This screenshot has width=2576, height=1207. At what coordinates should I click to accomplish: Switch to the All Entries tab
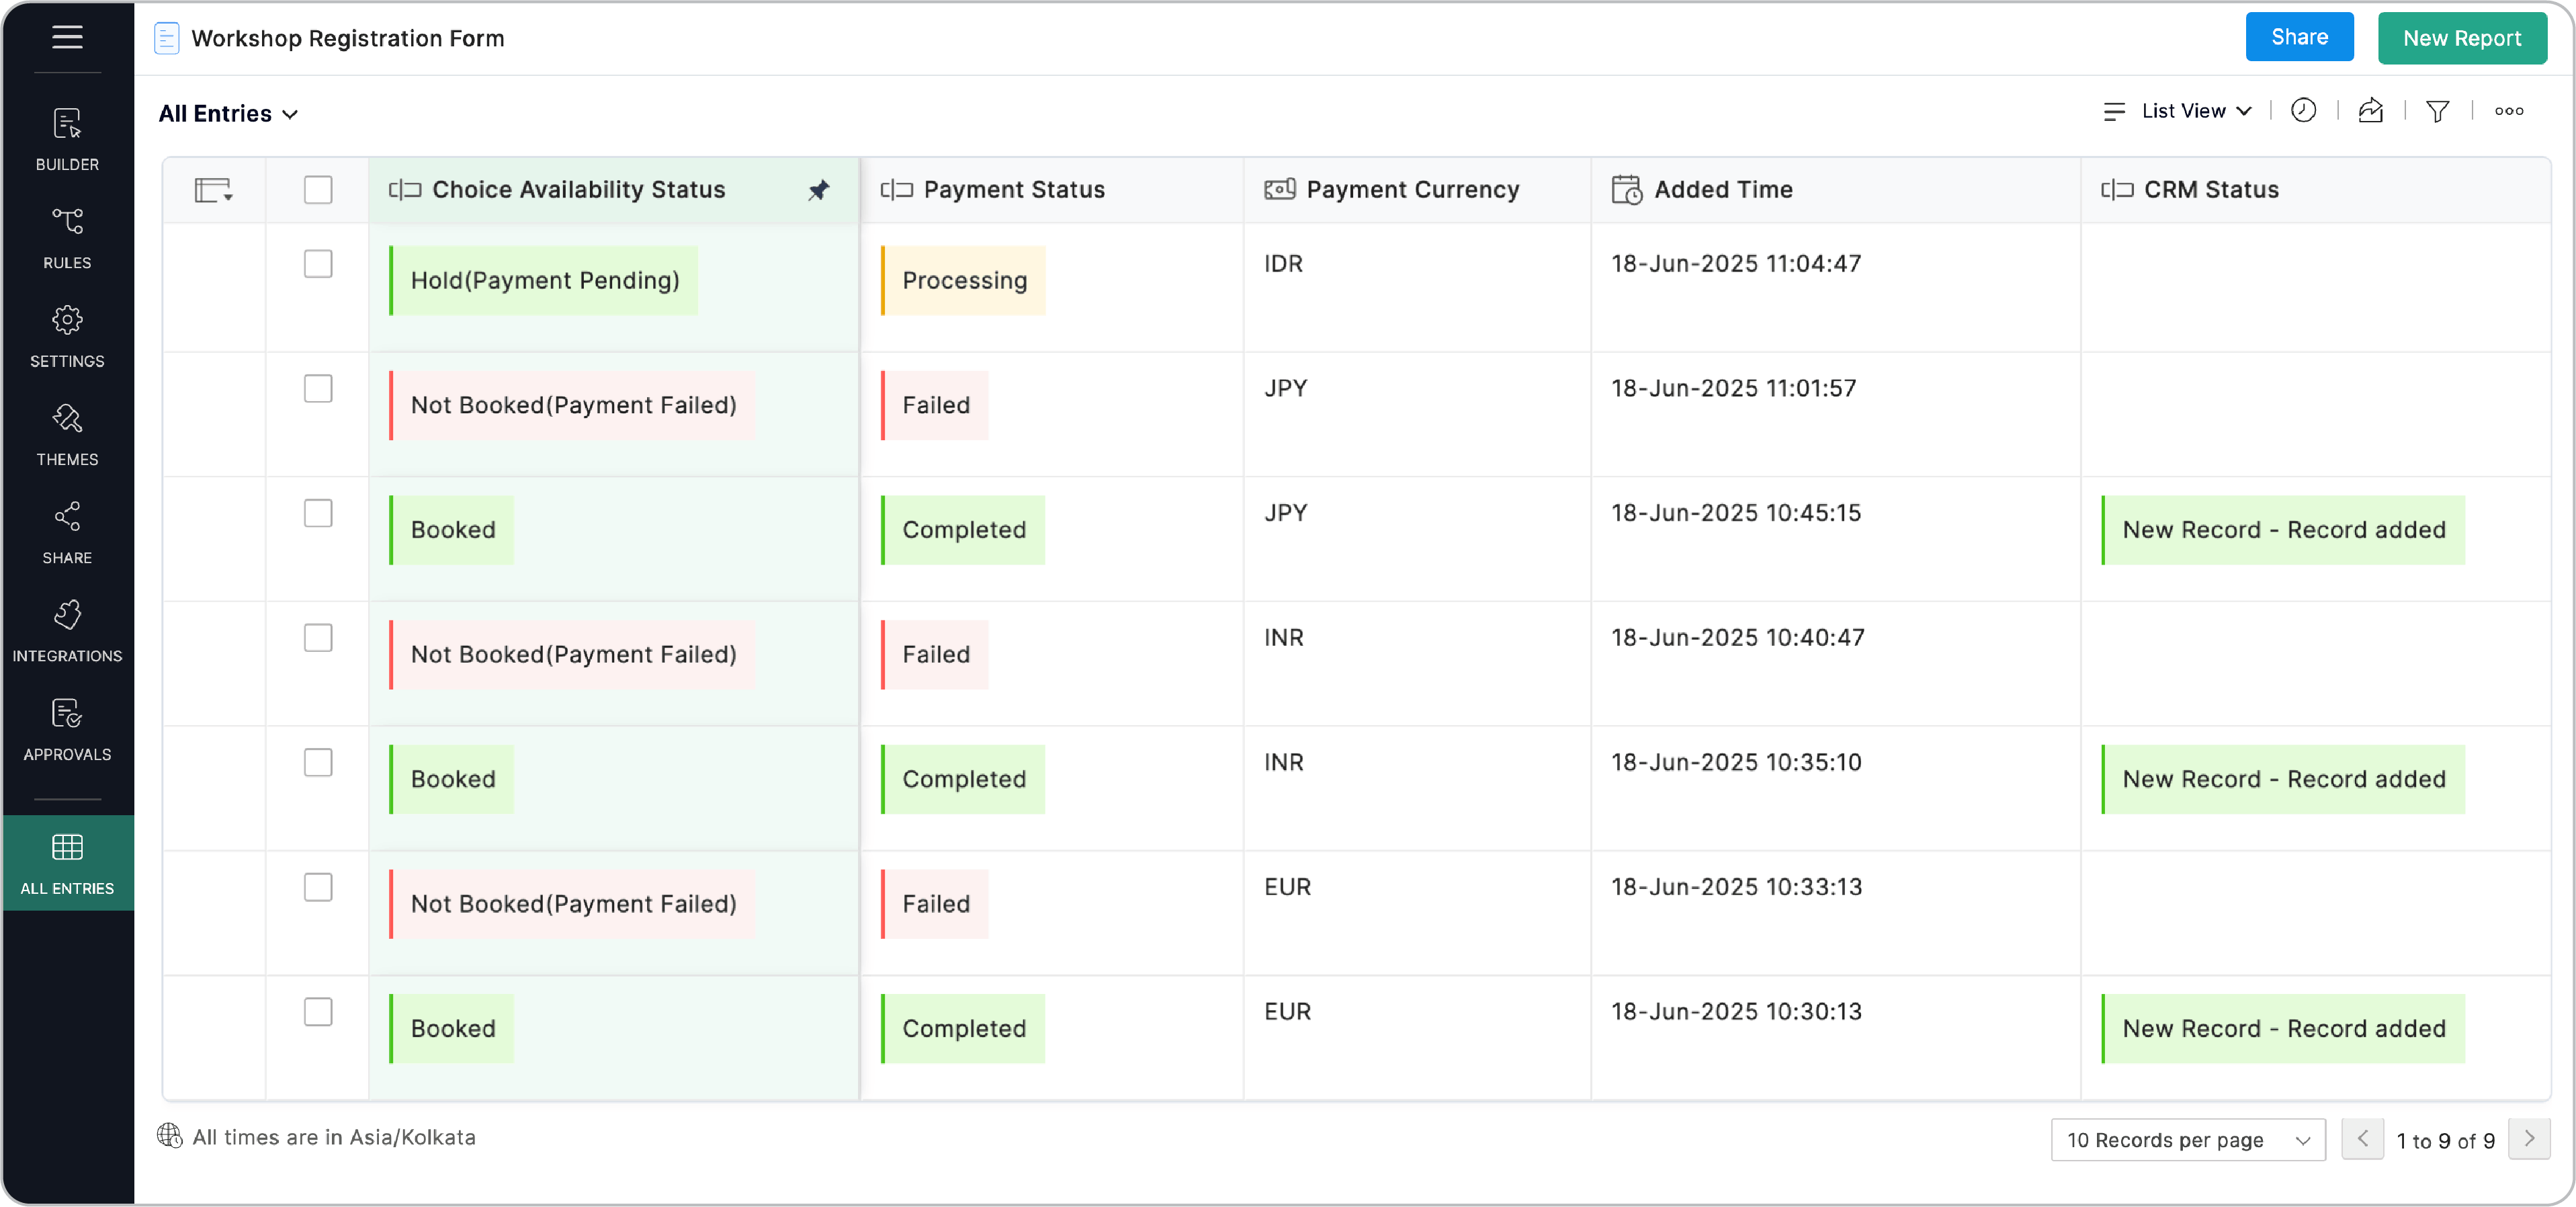(x=67, y=862)
